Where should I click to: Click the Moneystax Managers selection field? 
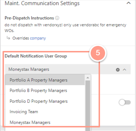pos(68,69)
